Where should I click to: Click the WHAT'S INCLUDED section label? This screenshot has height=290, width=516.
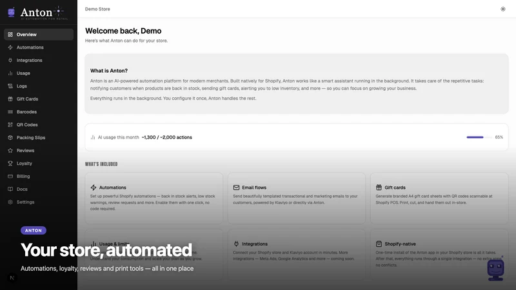[101, 164]
